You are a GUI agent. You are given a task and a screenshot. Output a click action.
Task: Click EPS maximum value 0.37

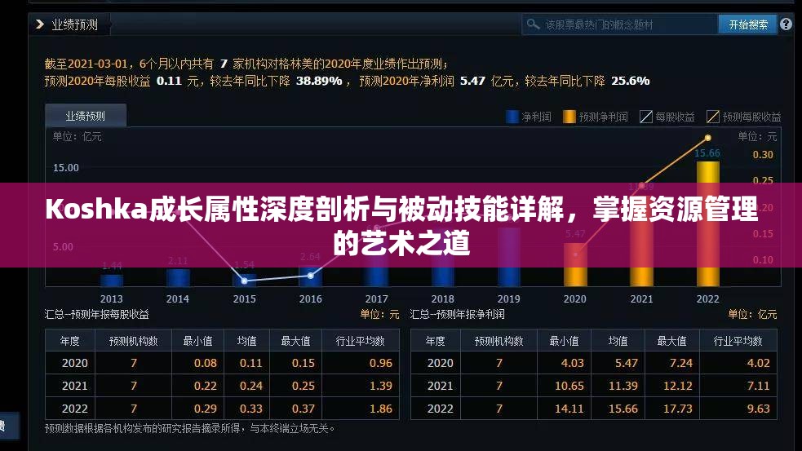click(x=304, y=409)
